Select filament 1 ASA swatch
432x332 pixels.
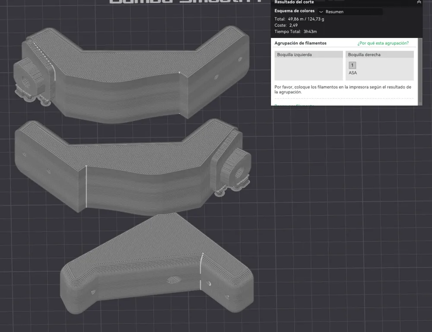pyautogui.click(x=352, y=65)
